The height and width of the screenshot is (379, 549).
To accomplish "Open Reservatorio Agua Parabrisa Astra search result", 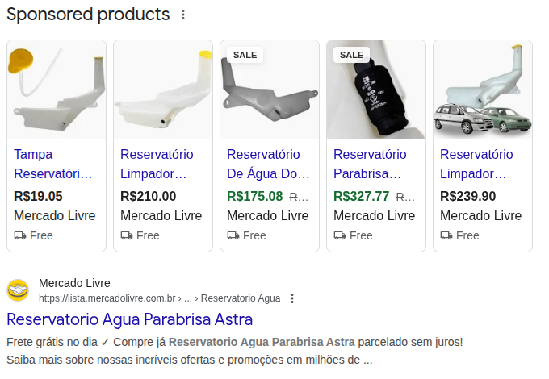I will (x=129, y=319).
